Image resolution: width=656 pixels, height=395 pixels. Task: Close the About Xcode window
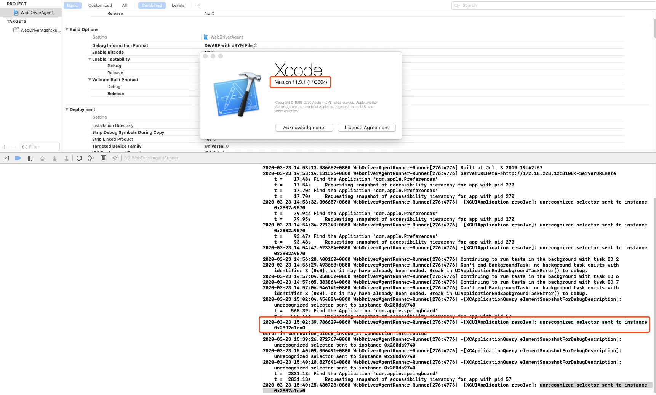(205, 56)
